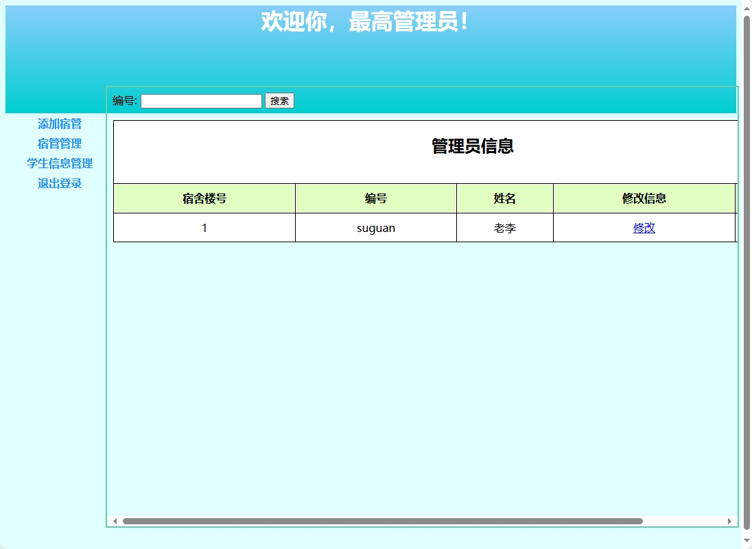
Task: Open the 添加宿管 sidebar link
Action: click(x=60, y=124)
